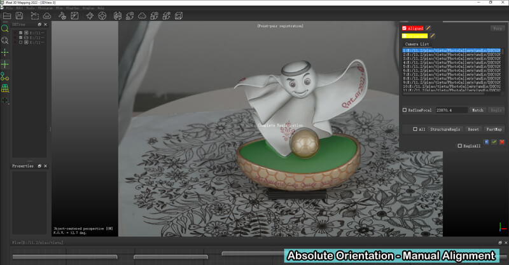Screen dimensions: 509x265
Task: Click the Match button
Action: pyautogui.click(x=478, y=111)
